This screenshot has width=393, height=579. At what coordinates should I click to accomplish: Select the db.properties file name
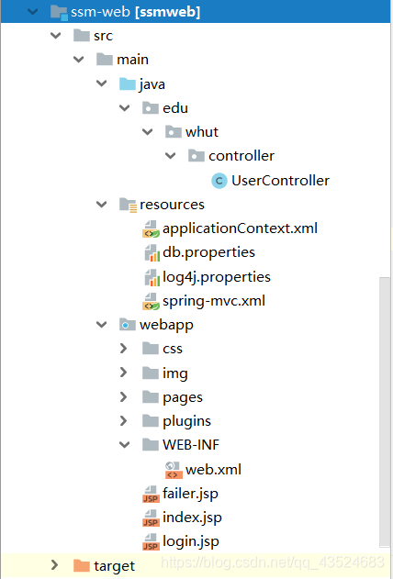point(208,253)
